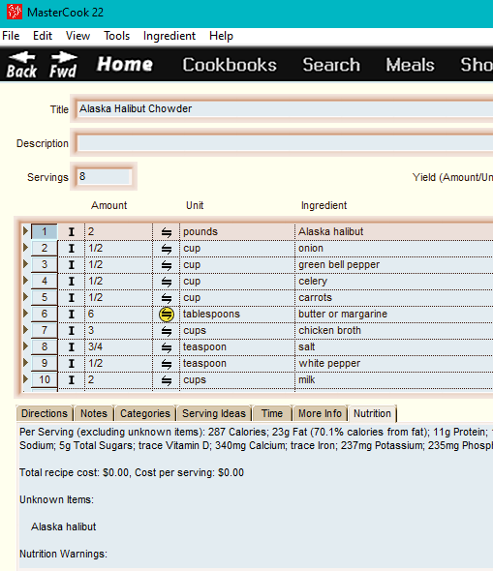Click the I type icon in the salt row
The width and height of the screenshot is (493, 571).
click(72, 347)
